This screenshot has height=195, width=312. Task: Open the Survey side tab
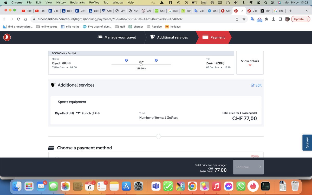pyautogui.click(x=307, y=142)
